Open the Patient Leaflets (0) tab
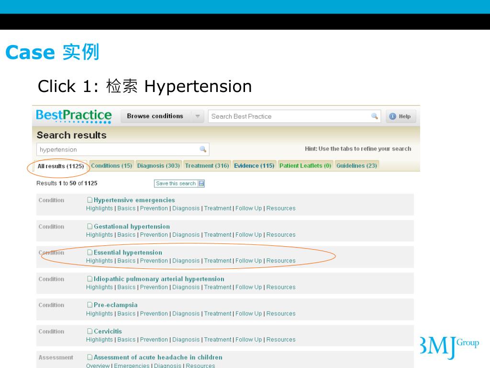 (x=305, y=165)
